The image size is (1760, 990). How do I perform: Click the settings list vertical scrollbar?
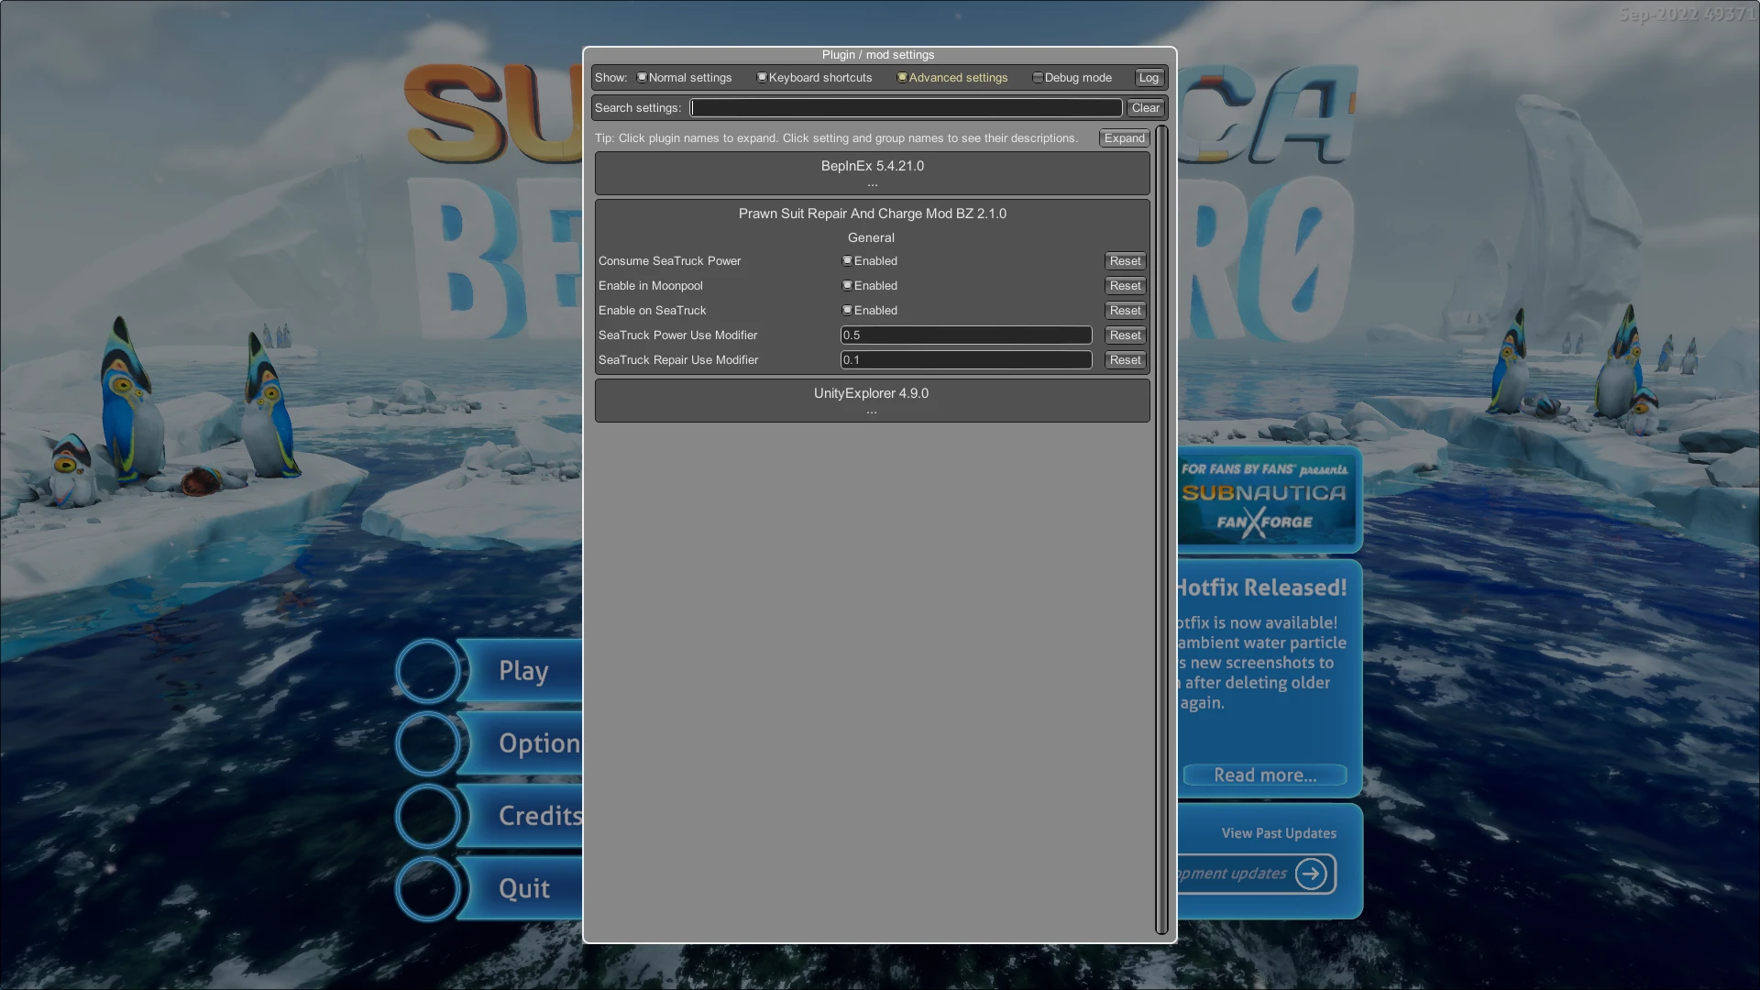click(1162, 531)
